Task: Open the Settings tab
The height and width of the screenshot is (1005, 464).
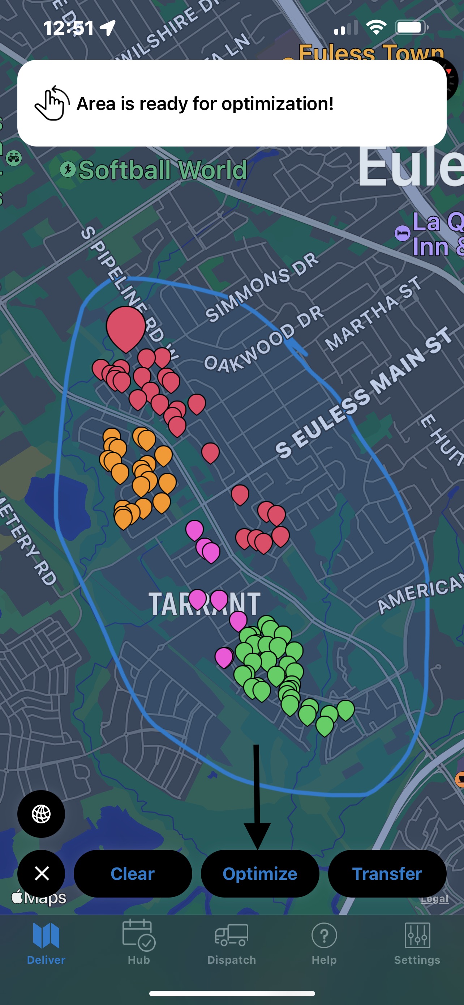Action: (x=417, y=942)
